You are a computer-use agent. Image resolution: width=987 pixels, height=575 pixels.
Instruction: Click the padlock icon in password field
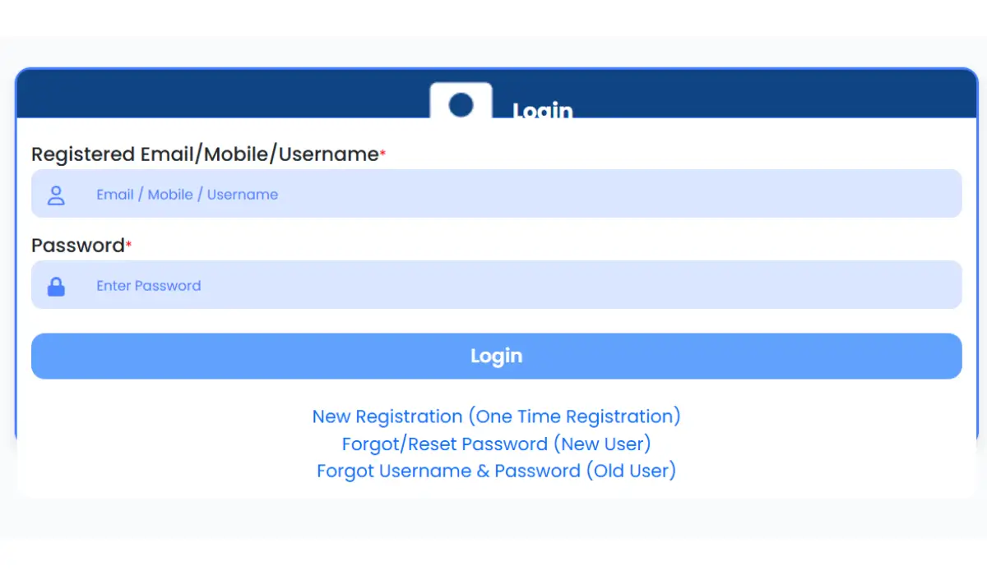click(56, 287)
